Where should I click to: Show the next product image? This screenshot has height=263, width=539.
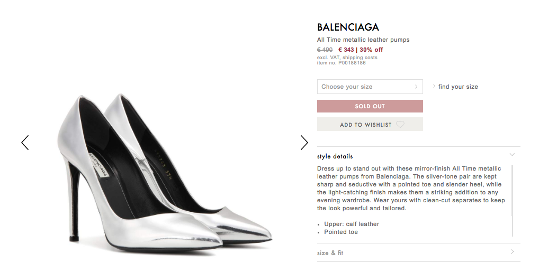304,143
